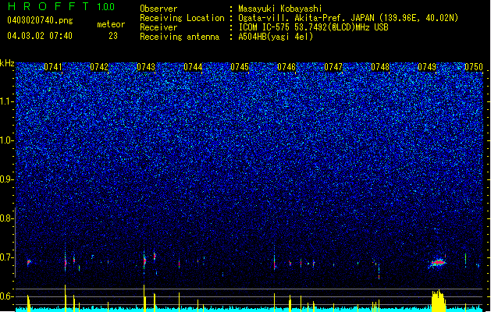Click the 0743 time marker
This screenshot has height=312, width=491.
[x=146, y=67]
